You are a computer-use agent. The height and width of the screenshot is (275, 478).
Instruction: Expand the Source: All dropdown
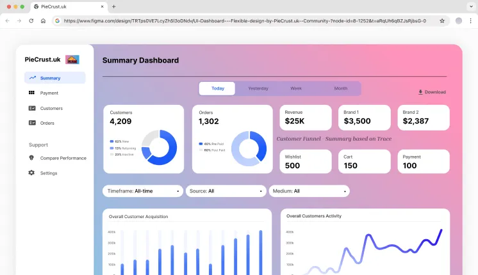point(226,191)
